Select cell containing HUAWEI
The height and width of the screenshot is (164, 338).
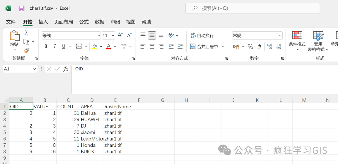click(x=92, y=119)
